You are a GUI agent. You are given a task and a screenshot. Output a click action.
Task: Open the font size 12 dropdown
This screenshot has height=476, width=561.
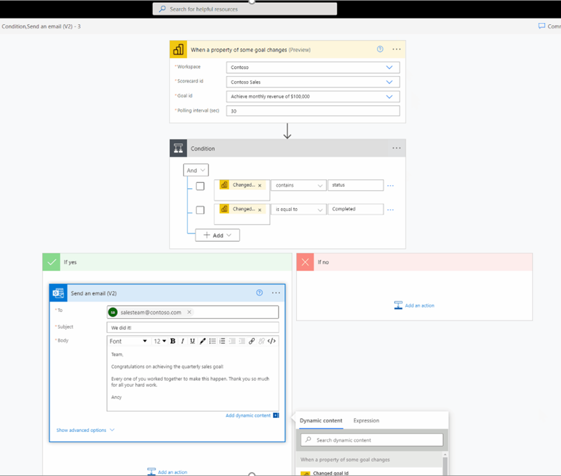point(160,341)
